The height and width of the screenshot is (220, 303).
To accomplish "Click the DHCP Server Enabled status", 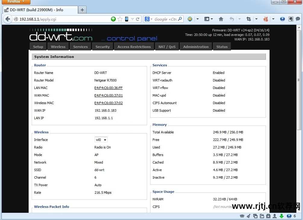I will point(219,73).
